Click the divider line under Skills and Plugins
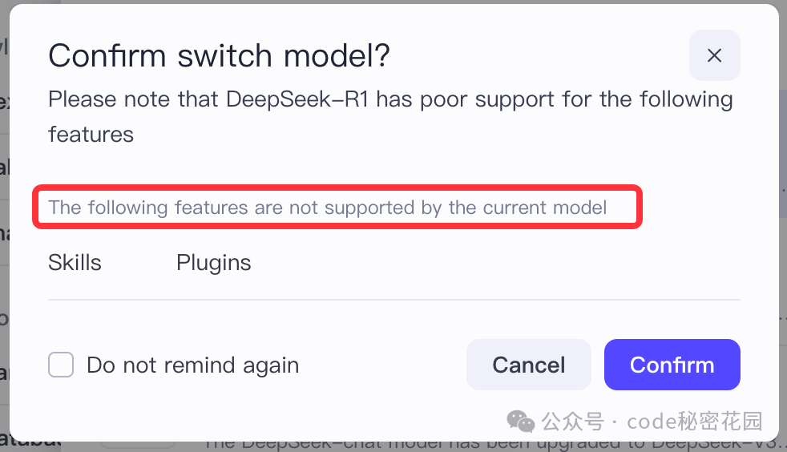This screenshot has height=452, width=787. click(x=394, y=300)
